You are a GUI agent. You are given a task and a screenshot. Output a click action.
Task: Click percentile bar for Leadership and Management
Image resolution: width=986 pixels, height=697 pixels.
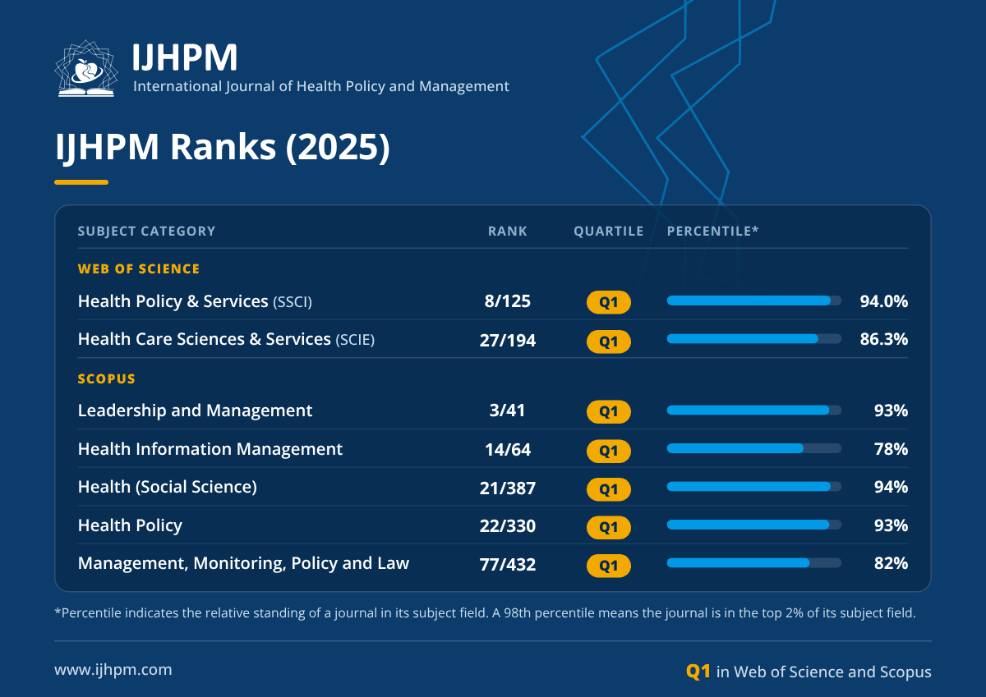coord(754,410)
